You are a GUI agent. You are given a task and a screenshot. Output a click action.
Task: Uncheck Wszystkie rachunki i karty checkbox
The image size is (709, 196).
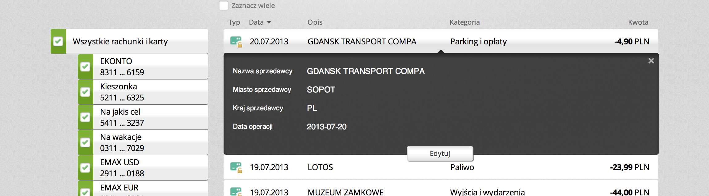[58, 42]
